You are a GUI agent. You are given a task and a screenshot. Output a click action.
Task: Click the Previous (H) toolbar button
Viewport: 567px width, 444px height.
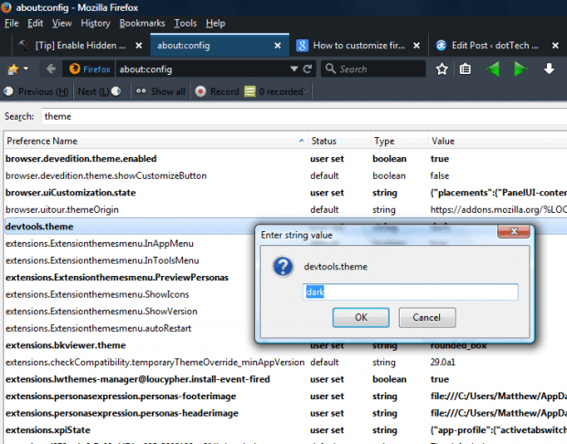[36, 91]
